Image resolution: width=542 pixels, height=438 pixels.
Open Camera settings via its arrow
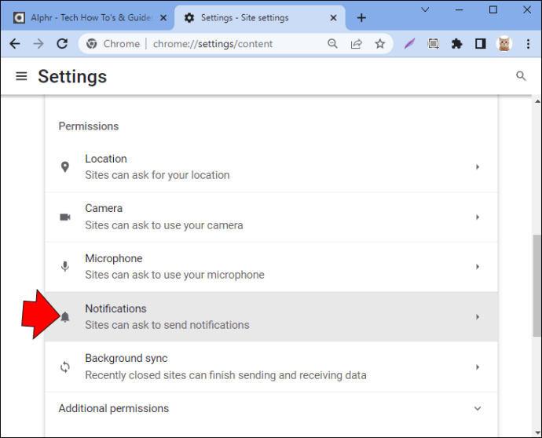[478, 217]
